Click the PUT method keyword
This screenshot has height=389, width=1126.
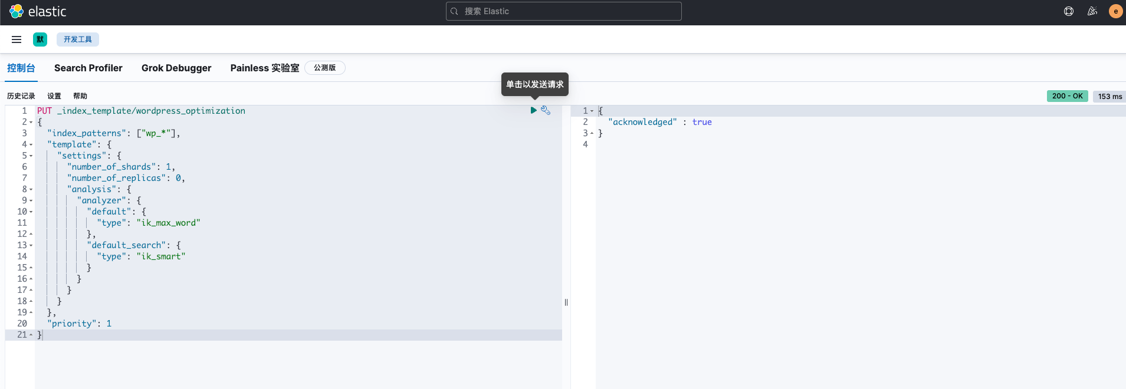(45, 111)
